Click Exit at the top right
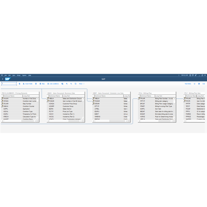 click(203, 84)
